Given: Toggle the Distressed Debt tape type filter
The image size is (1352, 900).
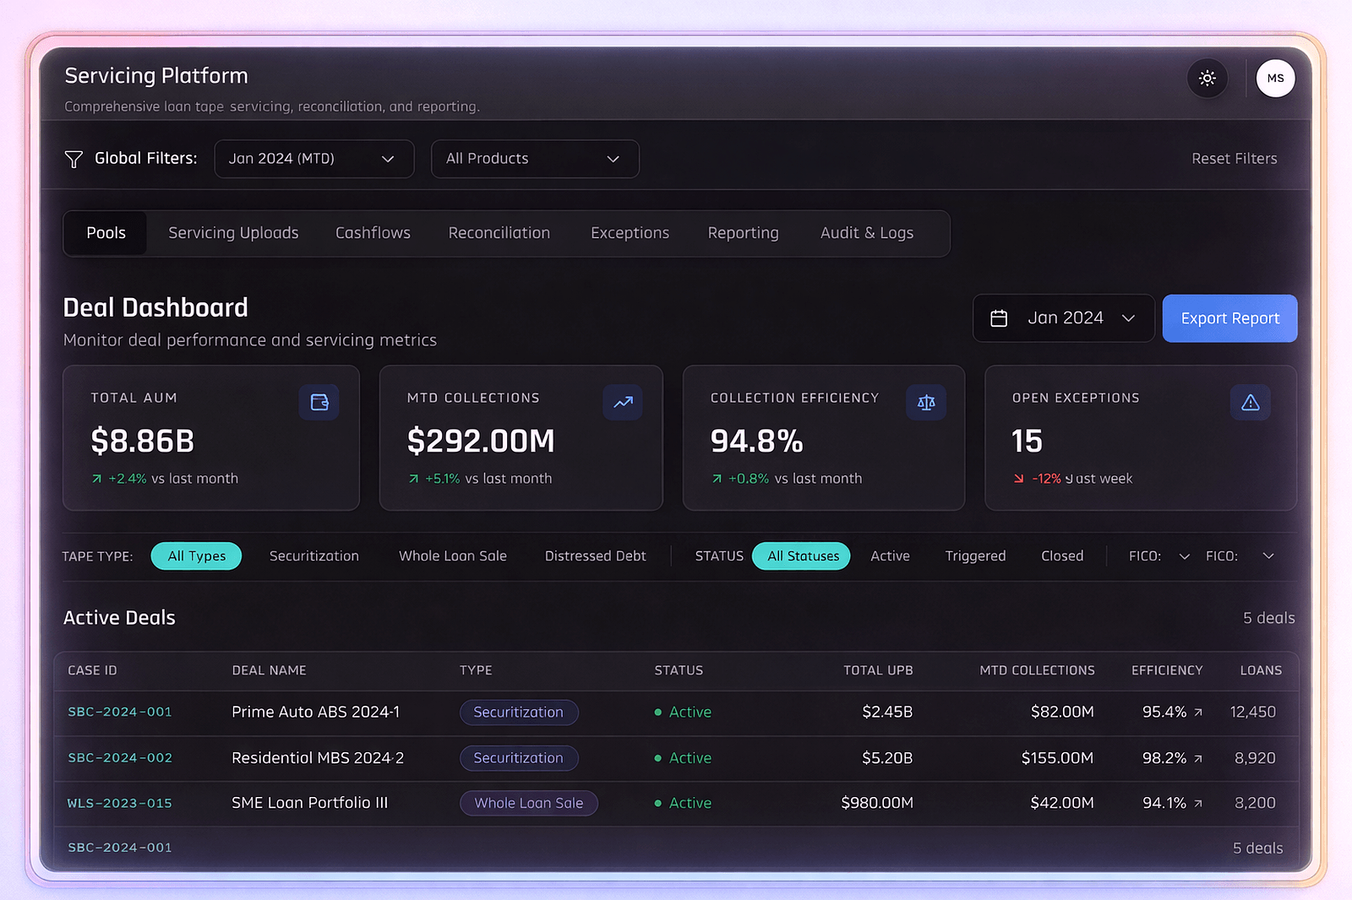Looking at the screenshot, I should click(x=595, y=556).
